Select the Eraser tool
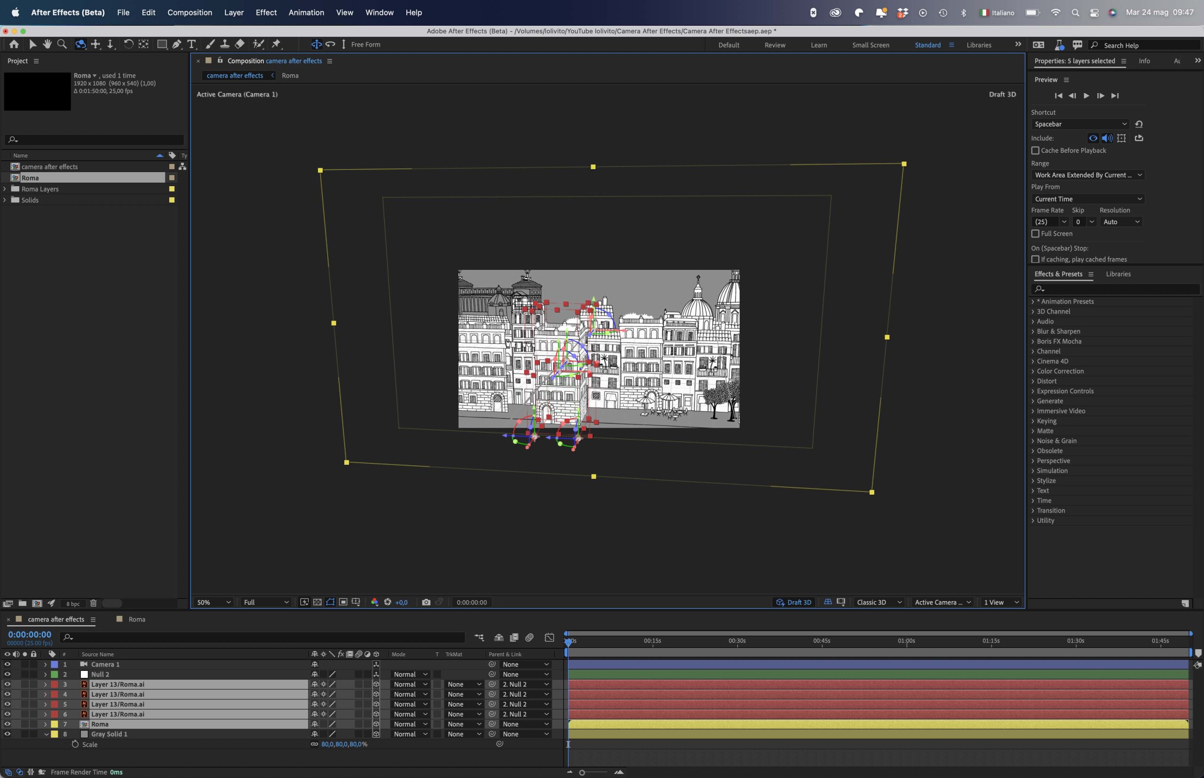 239,45
